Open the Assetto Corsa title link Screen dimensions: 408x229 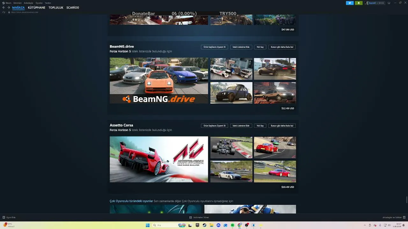pos(121,125)
